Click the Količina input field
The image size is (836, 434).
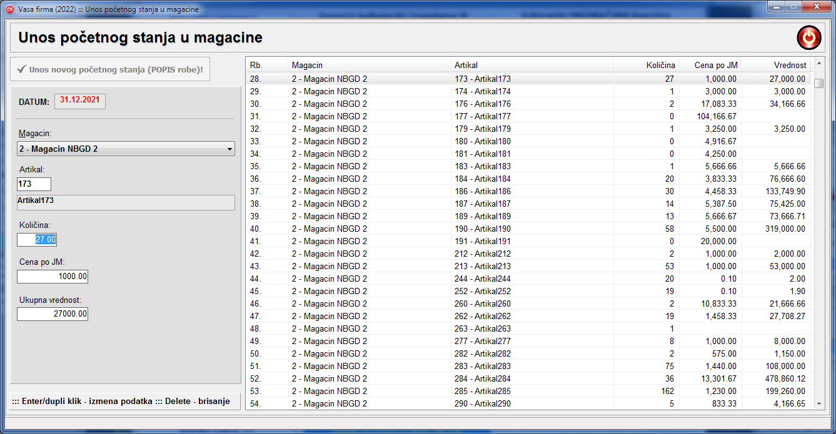click(37, 239)
